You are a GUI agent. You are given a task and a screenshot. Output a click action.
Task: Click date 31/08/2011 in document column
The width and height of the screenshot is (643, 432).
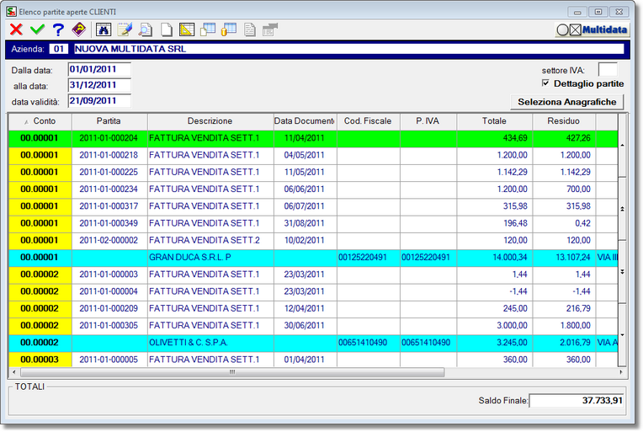[x=304, y=223]
